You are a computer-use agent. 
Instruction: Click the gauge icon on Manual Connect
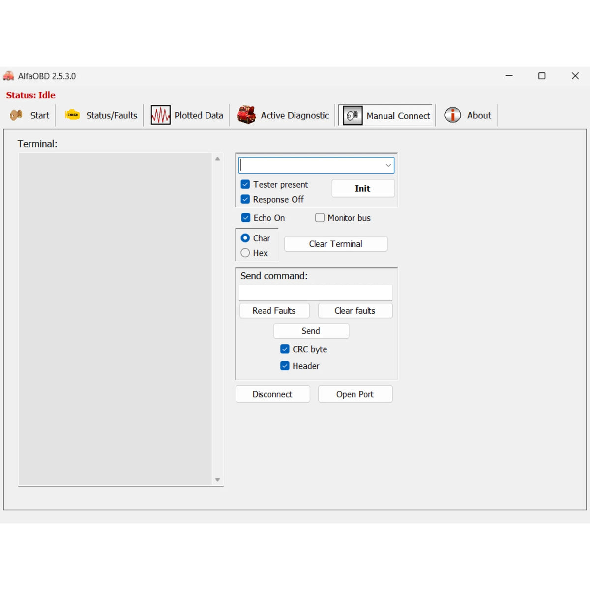352,115
